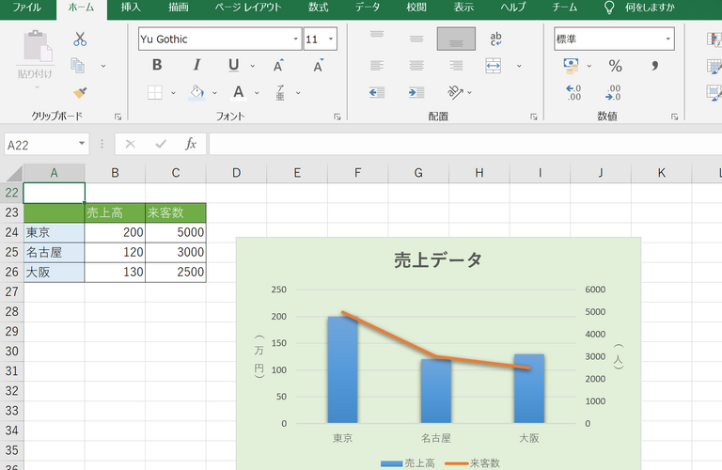Switch to the データ tab
722x470 pixels.
(368, 8)
